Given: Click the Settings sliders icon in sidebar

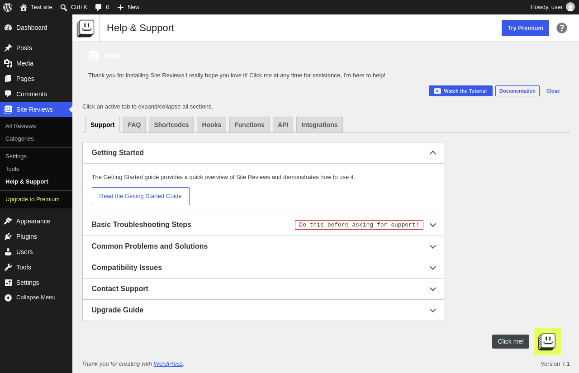Looking at the screenshot, I should pyautogui.click(x=8, y=283).
